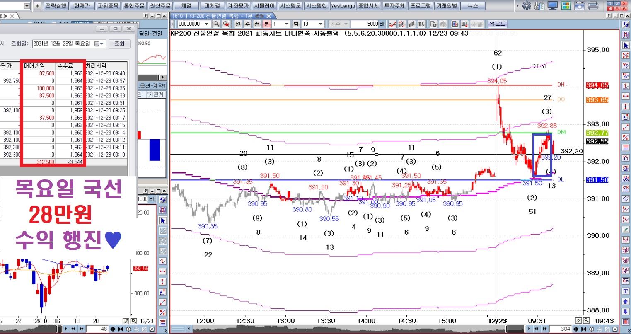Click the monitor screen icon in top toolbar
Image resolution: width=631 pixels, height=334 pixels.
click(x=552, y=6)
